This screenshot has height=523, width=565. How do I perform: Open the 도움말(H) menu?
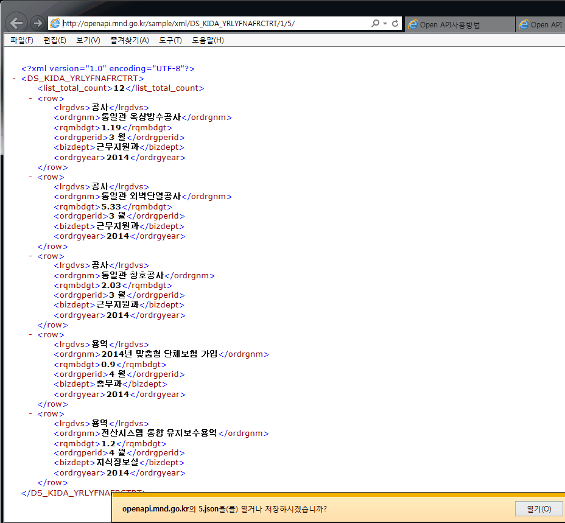pyautogui.click(x=208, y=40)
